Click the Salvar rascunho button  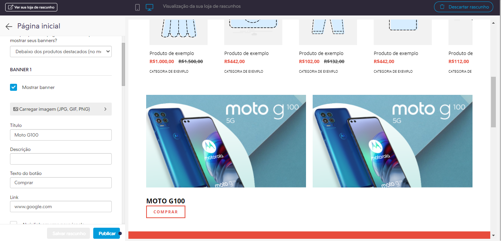click(68, 233)
